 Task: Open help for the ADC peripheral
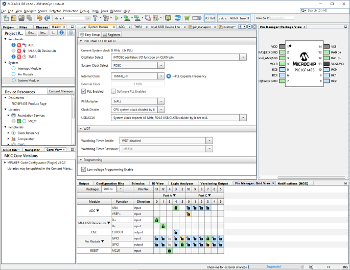click(x=13, y=45)
